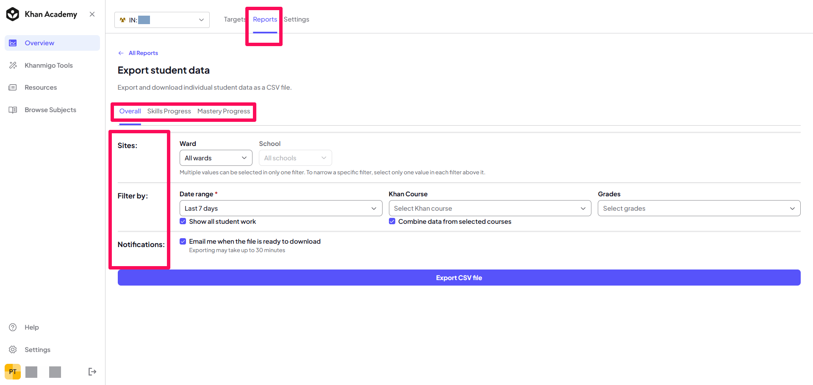
Task: Click the Exporting may take up to 30 minutes note
Action: [x=237, y=250]
